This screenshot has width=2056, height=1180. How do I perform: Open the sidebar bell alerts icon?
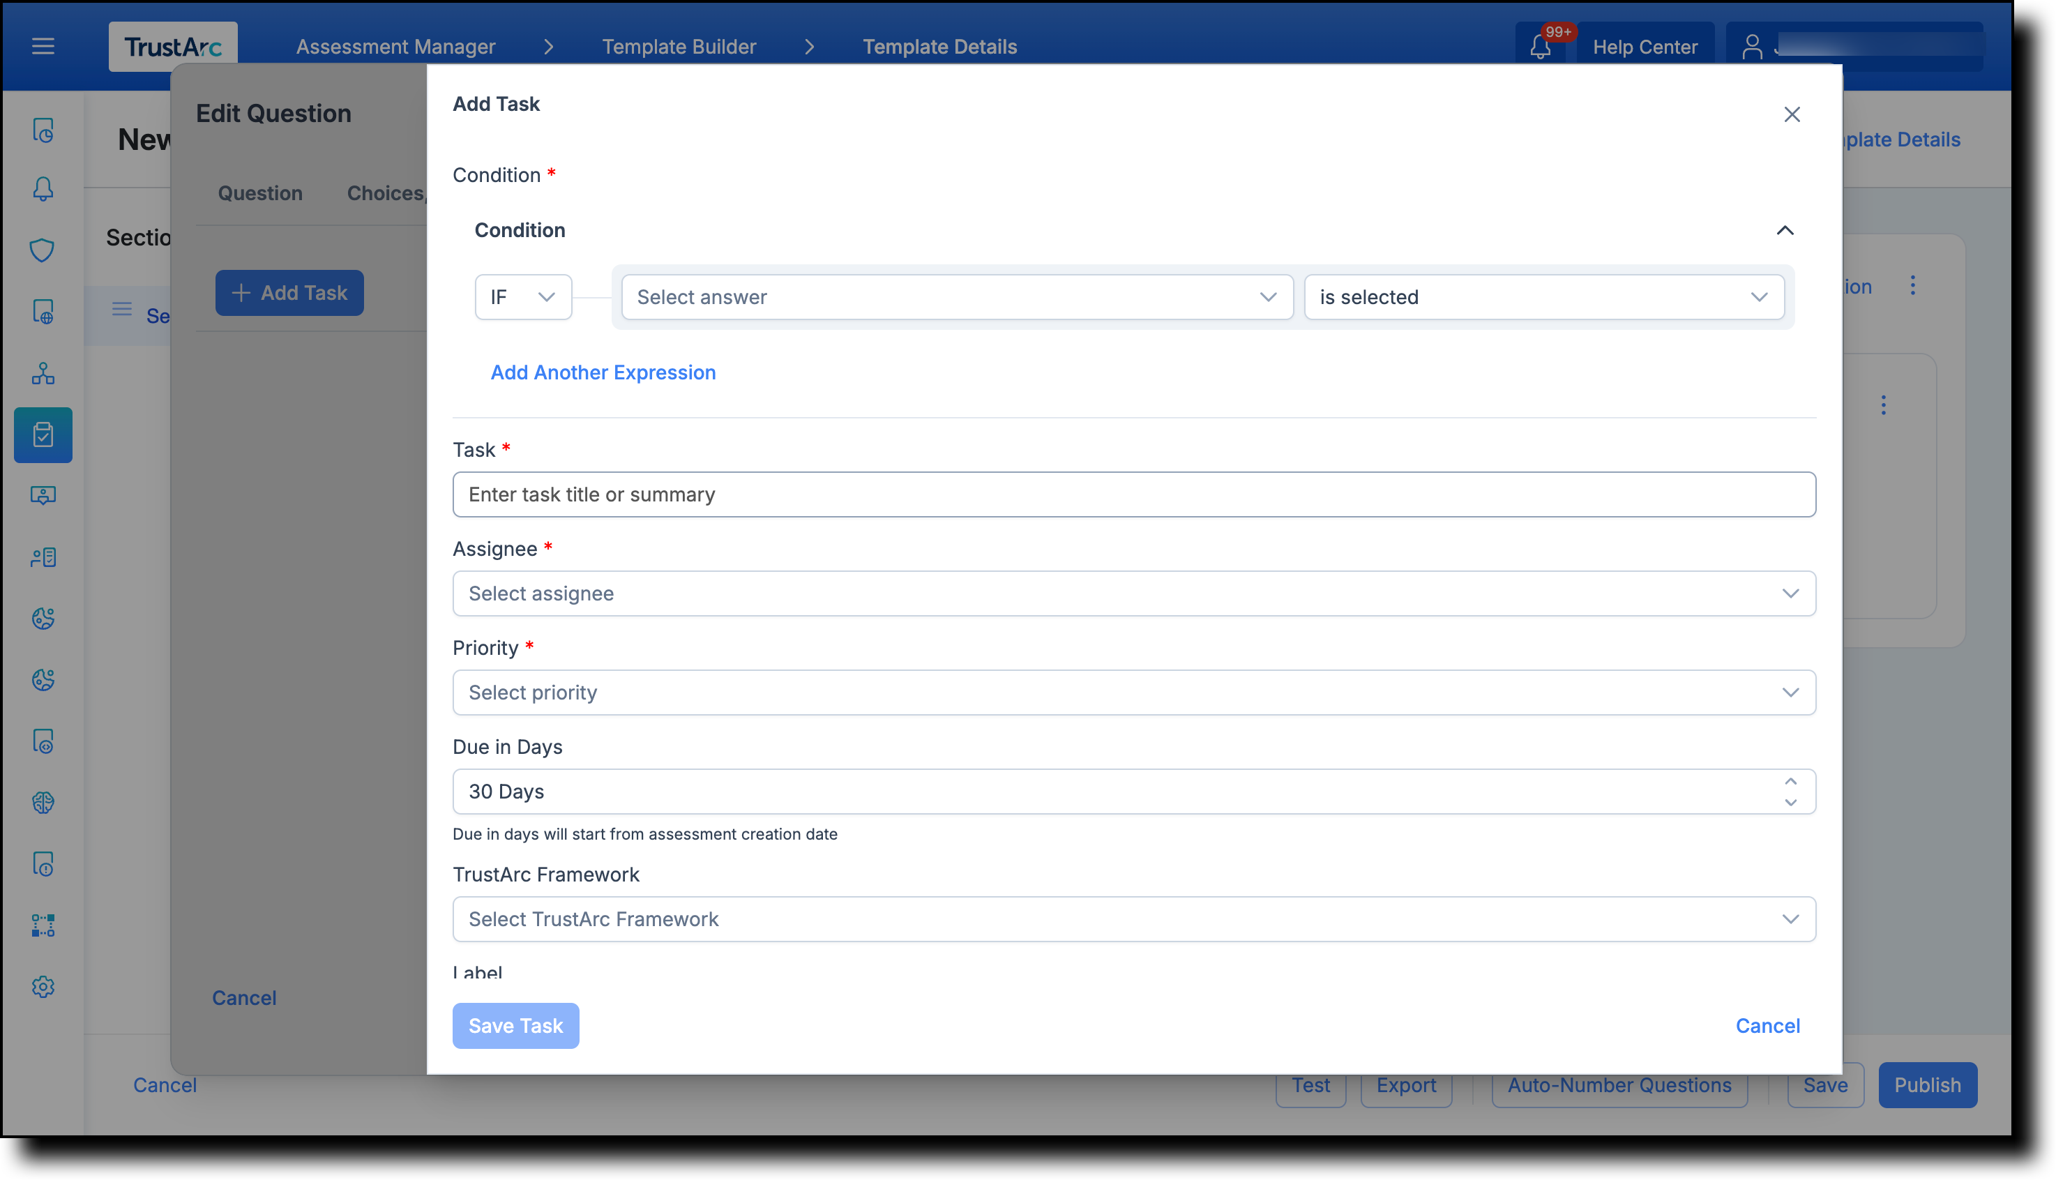[x=43, y=189]
